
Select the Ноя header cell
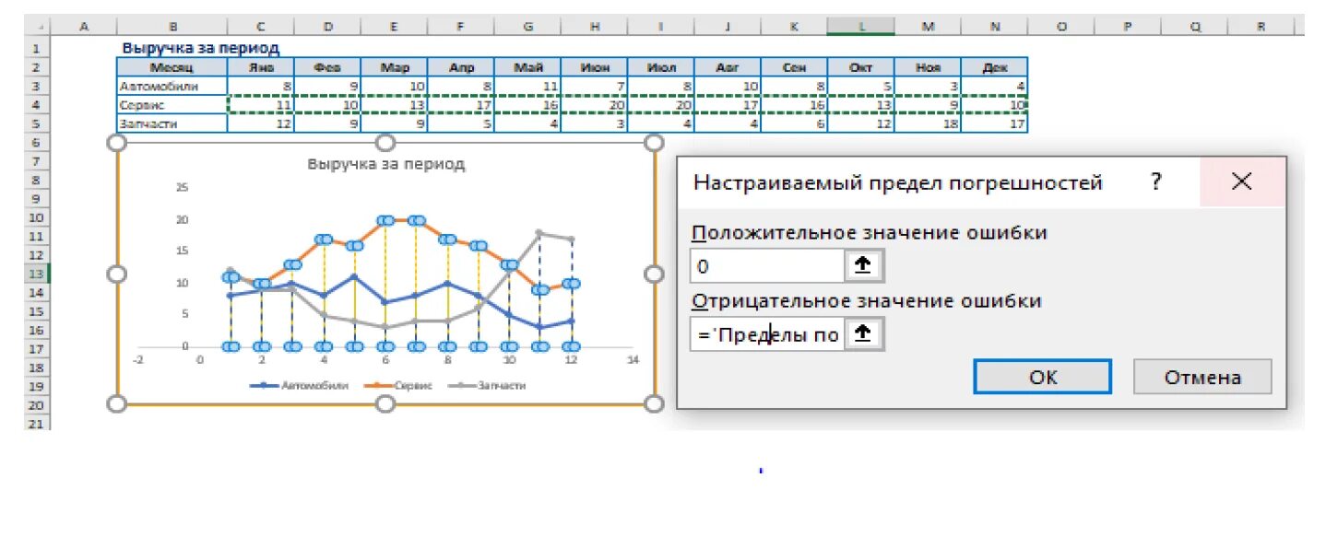pos(928,67)
